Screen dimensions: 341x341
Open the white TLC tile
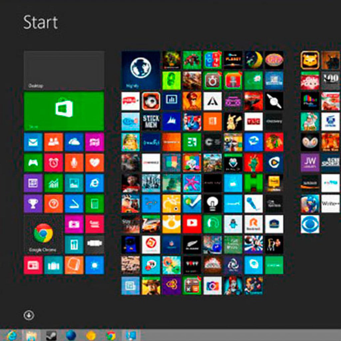[253, 121]
